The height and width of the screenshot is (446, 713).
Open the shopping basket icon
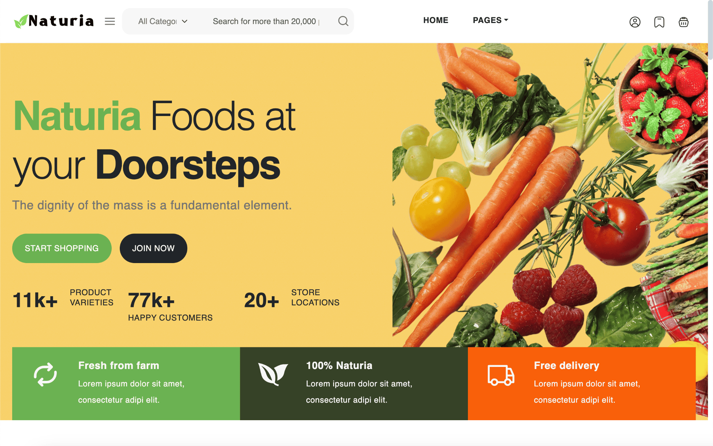pyautogui.click(x=683, y=22)
